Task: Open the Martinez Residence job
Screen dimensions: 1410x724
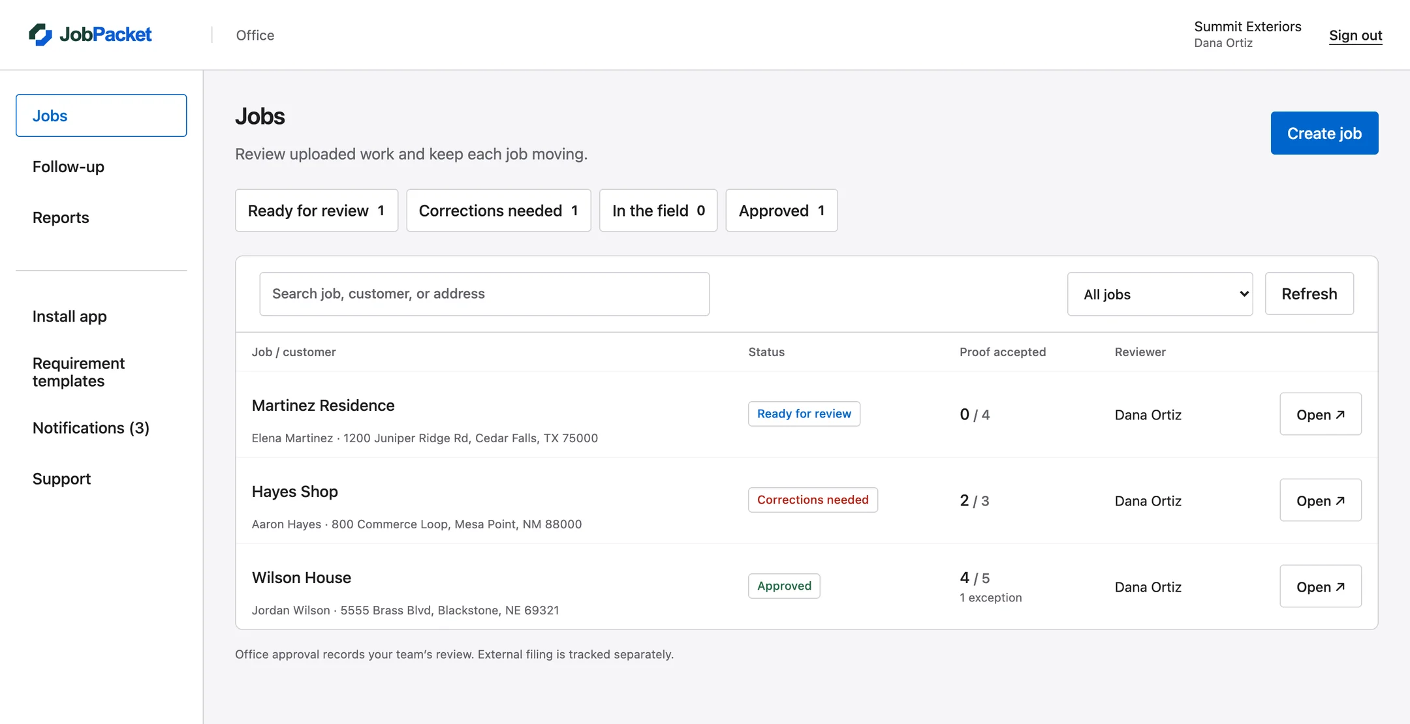Action: coord(1321,414)
